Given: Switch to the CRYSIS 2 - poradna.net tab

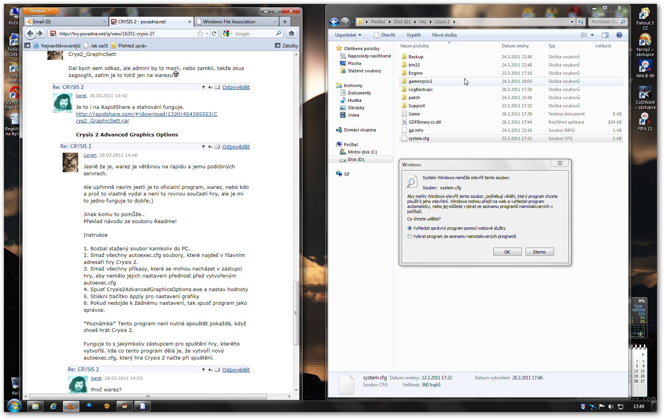Looking at the screenshot, I should pyautogui.click(x=151, y=22).
